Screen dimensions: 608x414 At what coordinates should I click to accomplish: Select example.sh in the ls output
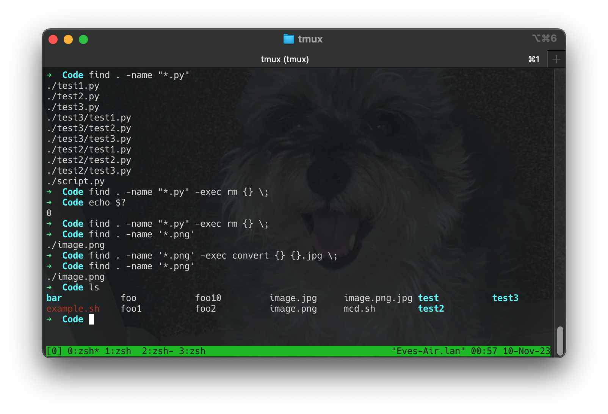point(73,309)
